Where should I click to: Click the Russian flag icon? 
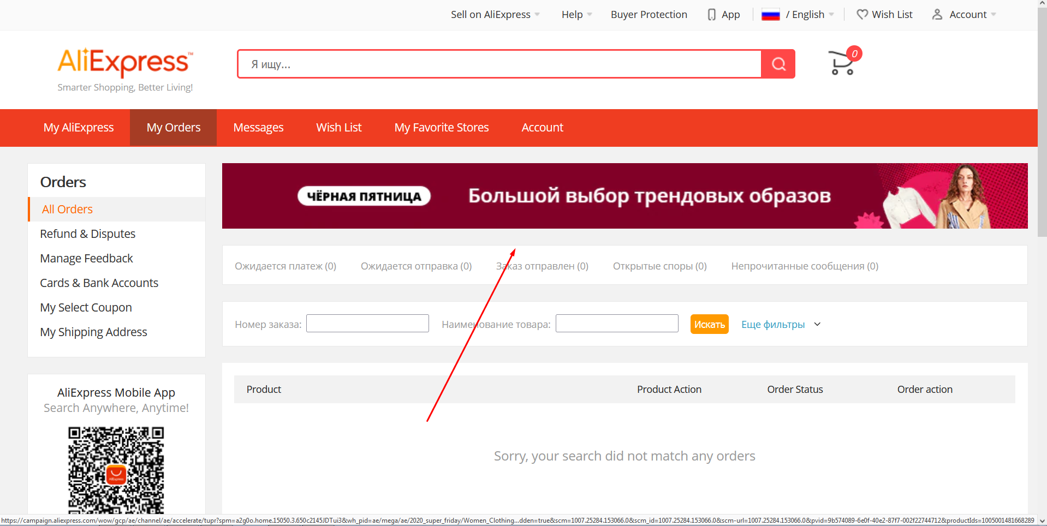771,15
